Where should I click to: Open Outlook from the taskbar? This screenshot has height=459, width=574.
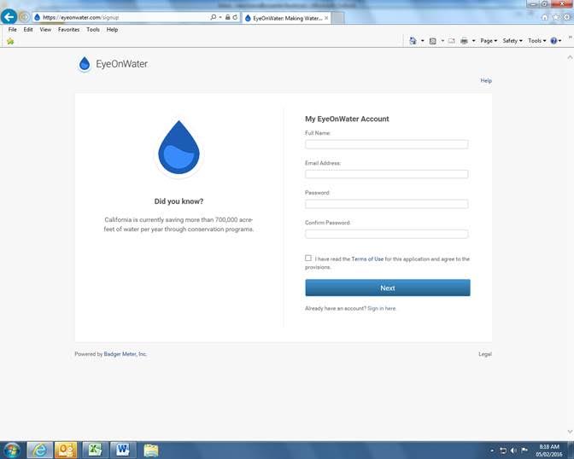point(66,450)
